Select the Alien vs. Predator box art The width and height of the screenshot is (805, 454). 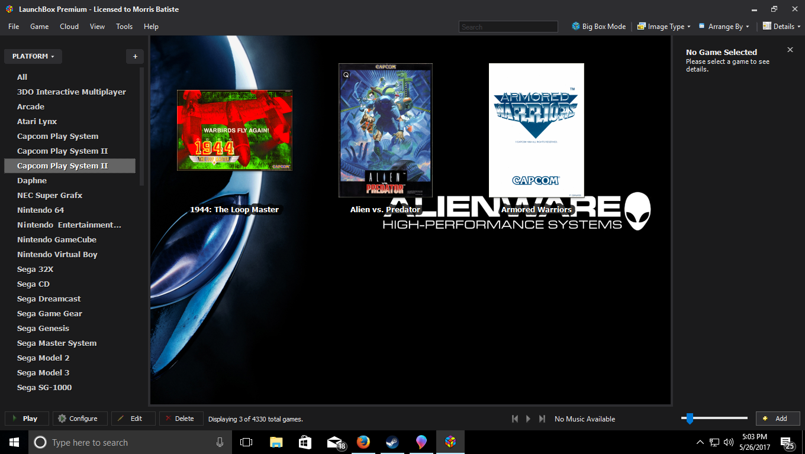click(385, 130)
